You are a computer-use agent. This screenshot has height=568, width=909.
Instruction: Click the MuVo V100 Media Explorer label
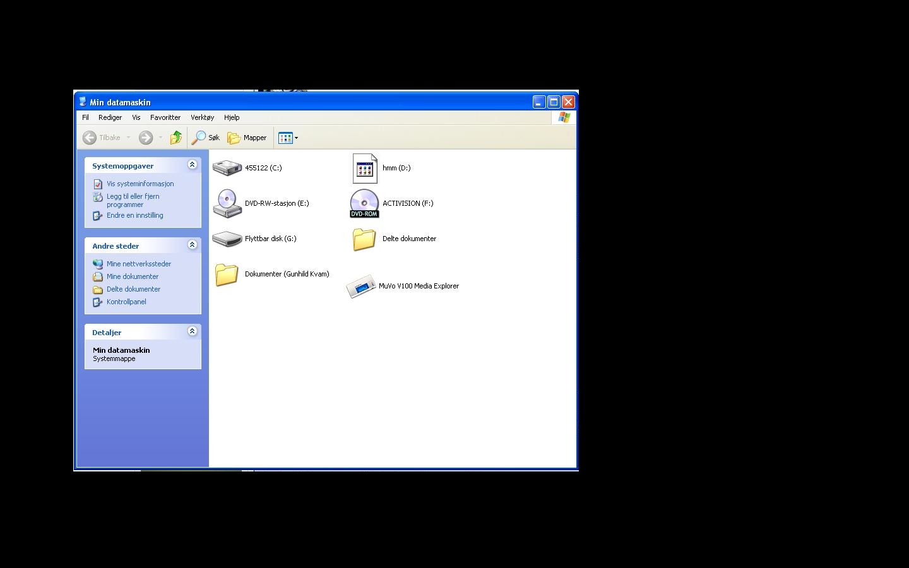(419, 286)
